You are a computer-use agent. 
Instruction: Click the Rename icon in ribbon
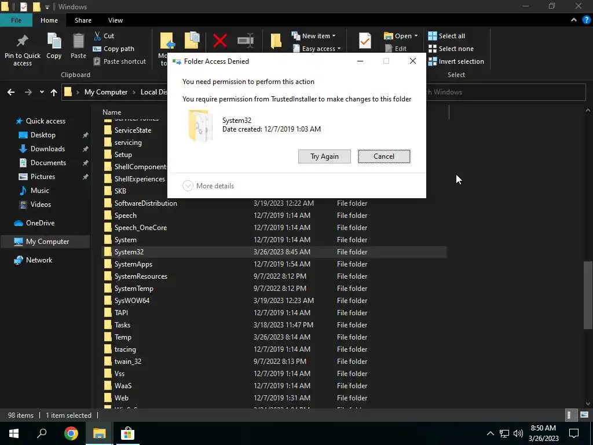tap(246, 41)
